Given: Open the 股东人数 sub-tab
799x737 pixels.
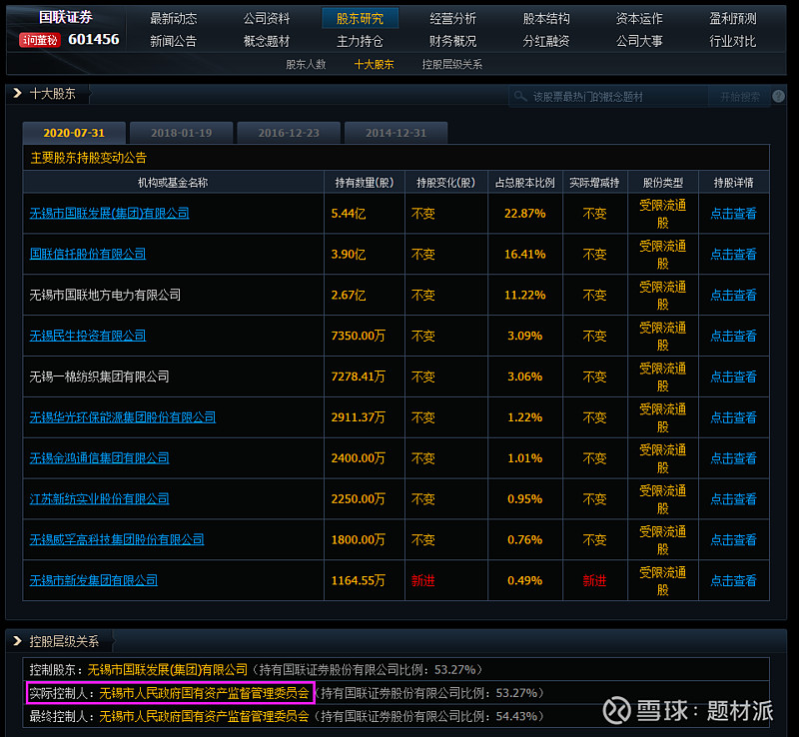Looking at the screenshot, I should pyautogui.click(x=306, y=63).
